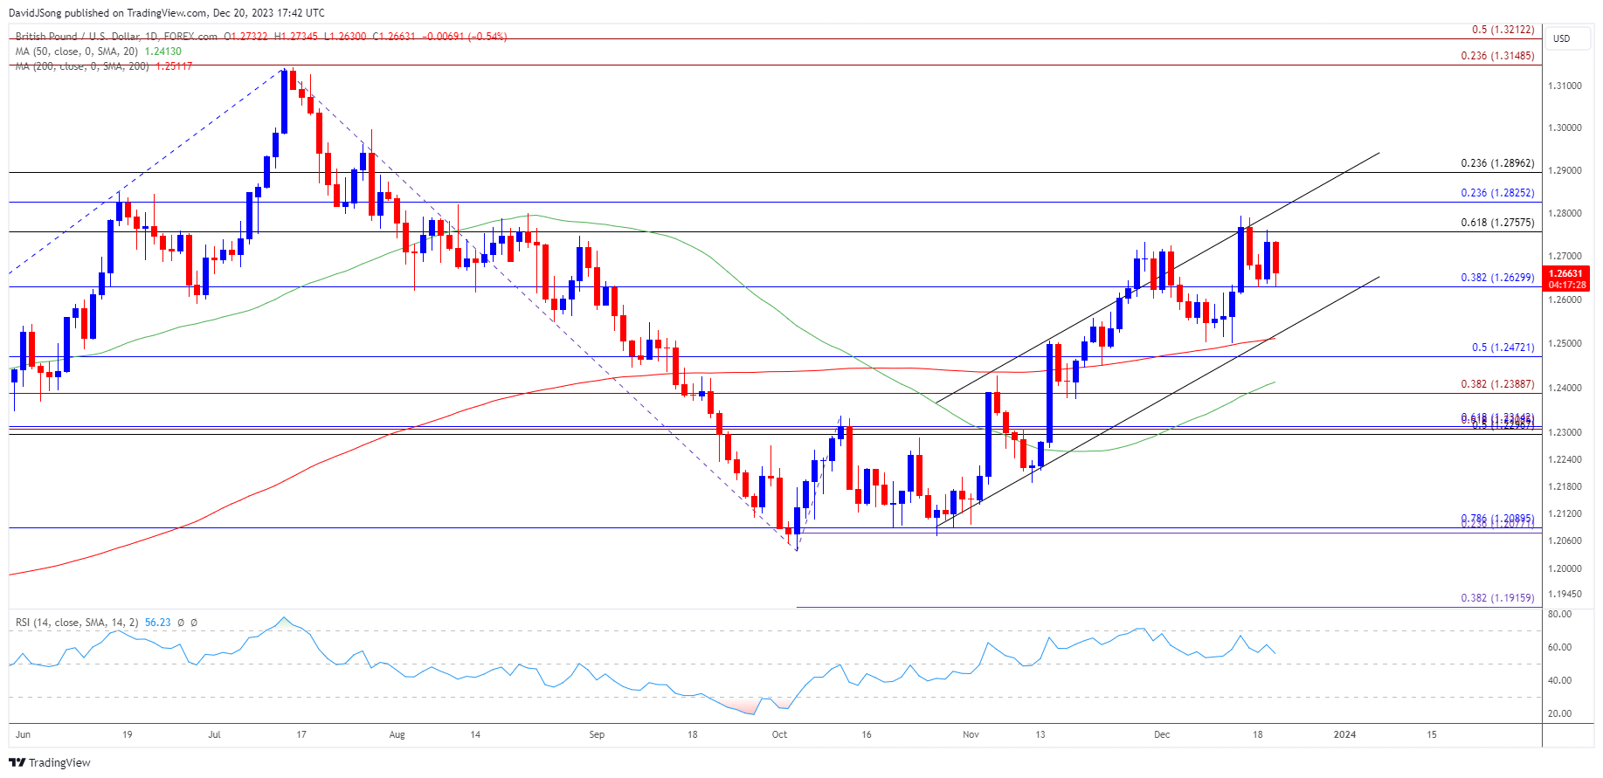Click the 1.30000 price axis tick
1603x778 pixels.
coord(1565,127)
